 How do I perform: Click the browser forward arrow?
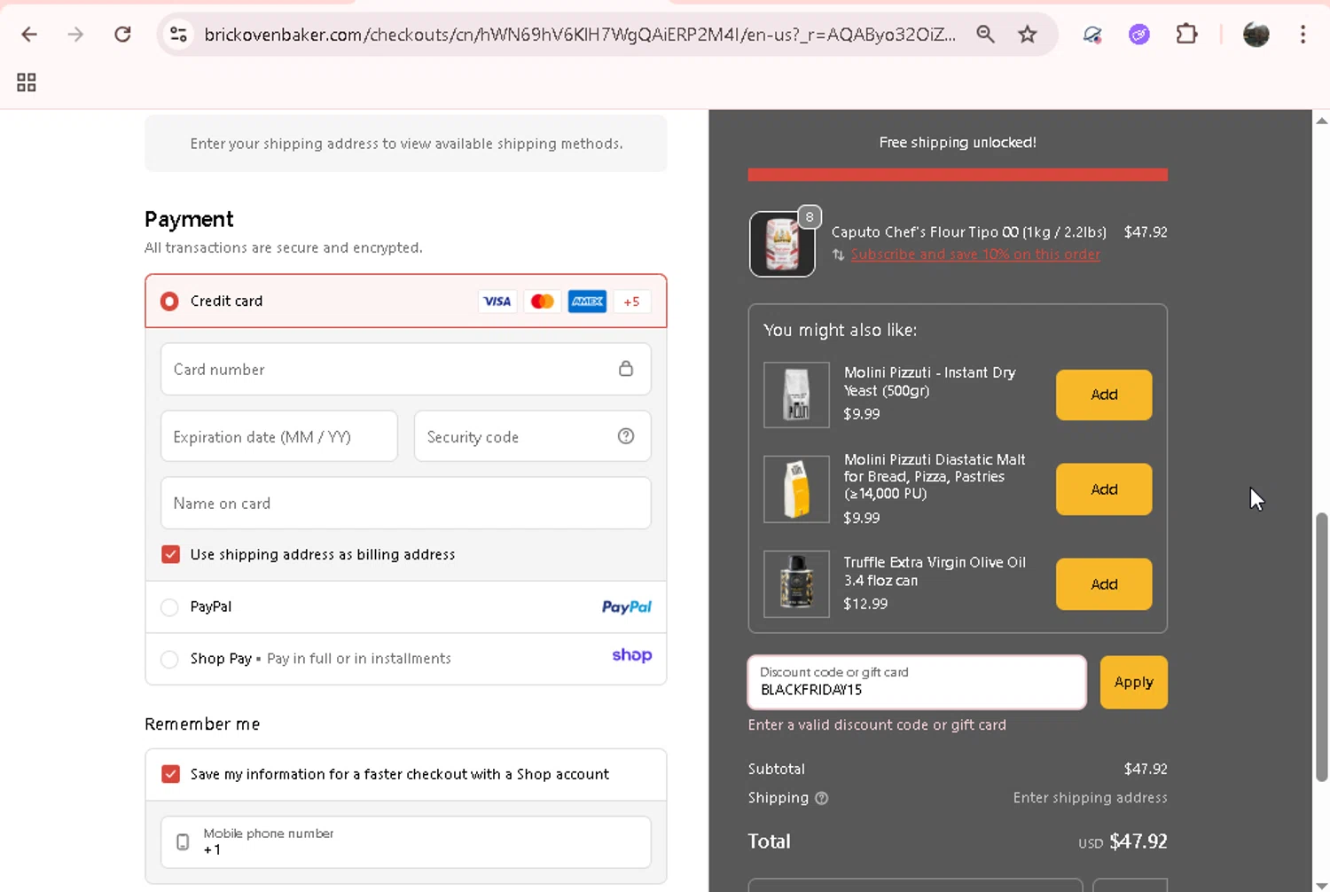(x=75, y=35)
